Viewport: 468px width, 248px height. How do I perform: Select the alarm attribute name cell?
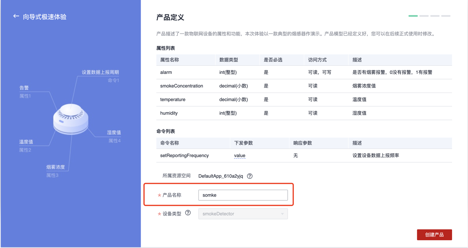pos(166,72)
